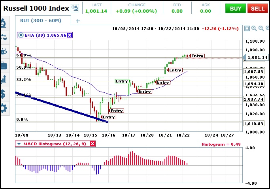The height and width of the screenshot is (195, 270).
Task: Click the LAST value 1,081.14 in header
Action: 96,11
